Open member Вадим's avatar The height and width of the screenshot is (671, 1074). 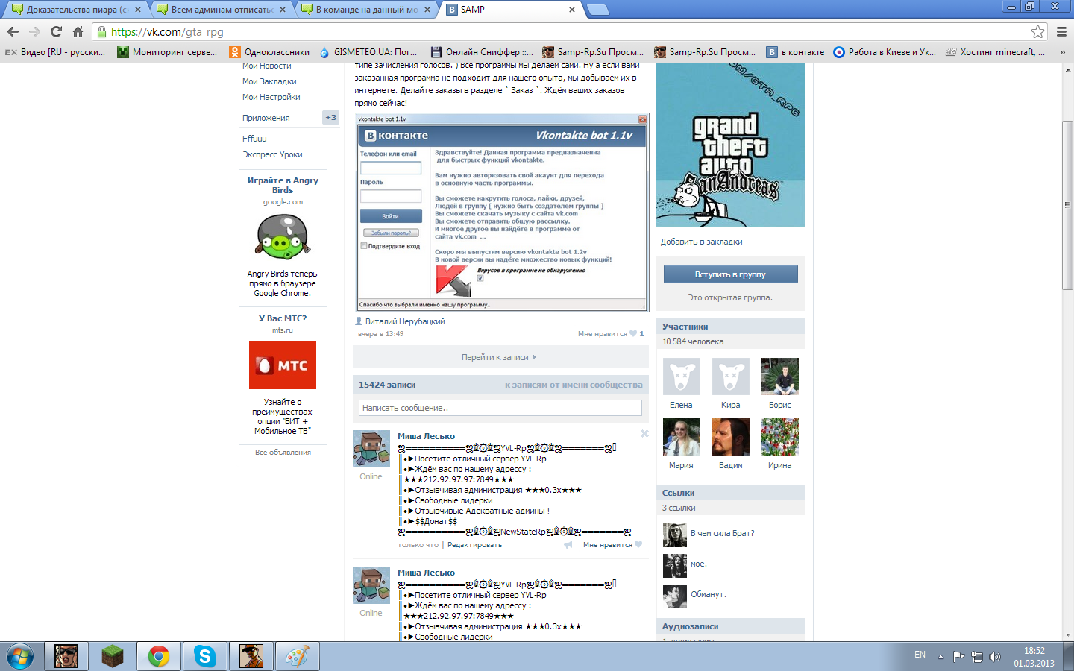pyautogui.click(x=731, y=436)
